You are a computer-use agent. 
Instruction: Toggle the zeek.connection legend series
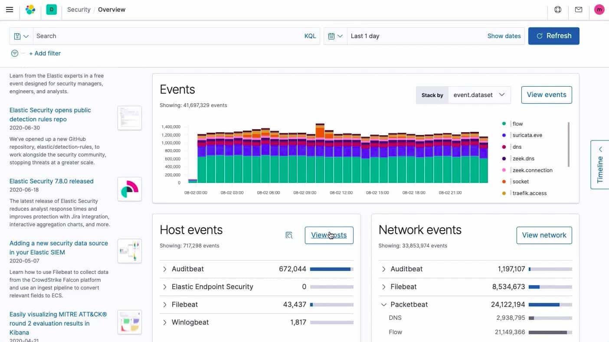tap(533, 170)
